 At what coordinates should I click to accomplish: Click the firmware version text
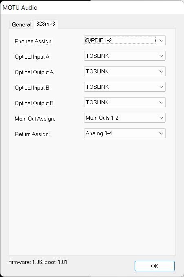click(38, 262)
